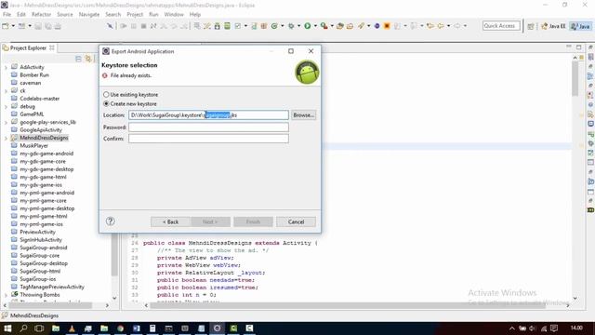Viewport: 595px width, 335px height.
Task: Open the File menu
Action: pyautogui.click(x=7, y=15)
